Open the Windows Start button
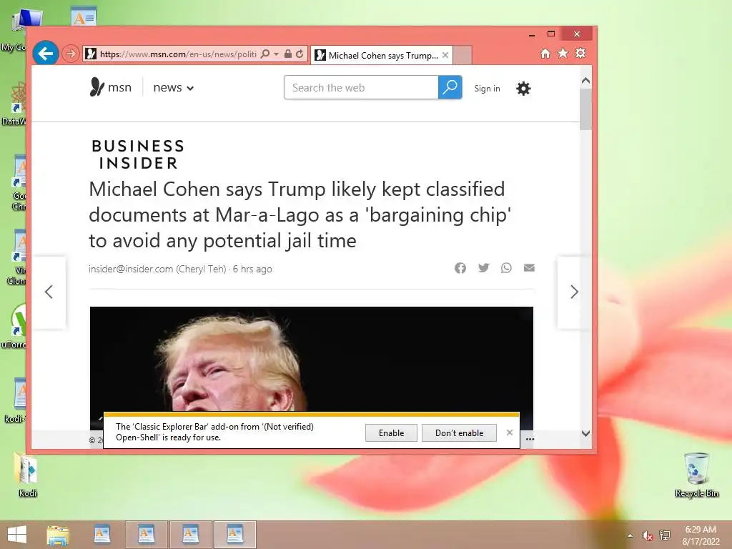This screenshot has height=549, width=732. tap(17, 535)
